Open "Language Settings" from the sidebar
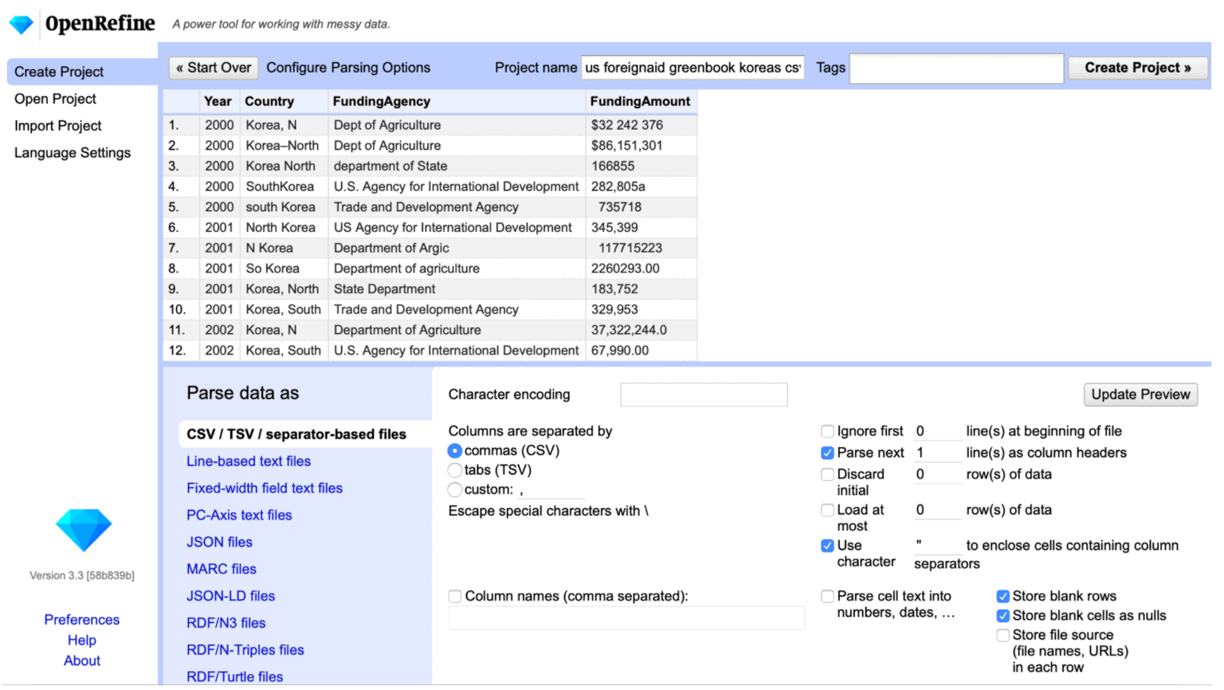Viewport: 1224px width, 690px height. [72, 152]
